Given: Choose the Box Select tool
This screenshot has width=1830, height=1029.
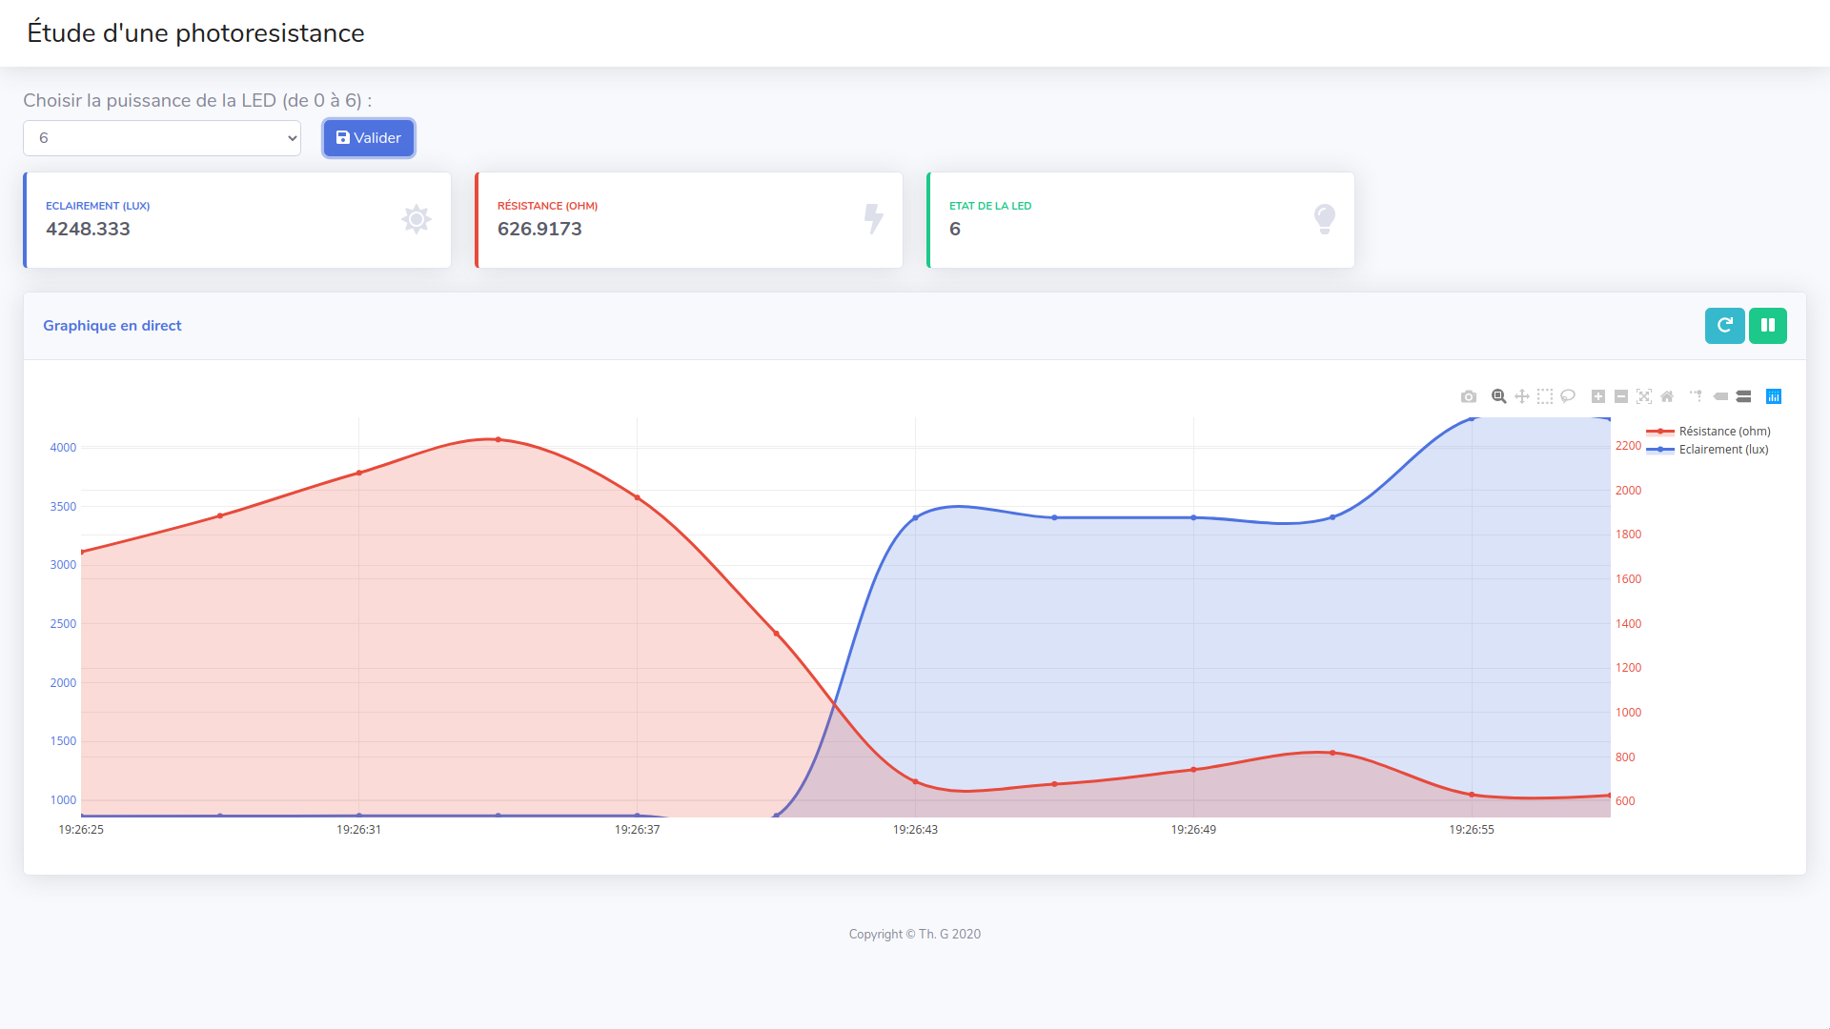Looking at the screenshot, I should [x=1545, y=396].
